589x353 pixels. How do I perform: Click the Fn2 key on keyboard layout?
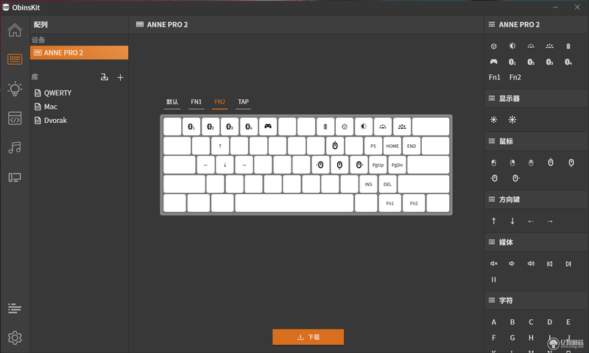click(x=414, y=203)
